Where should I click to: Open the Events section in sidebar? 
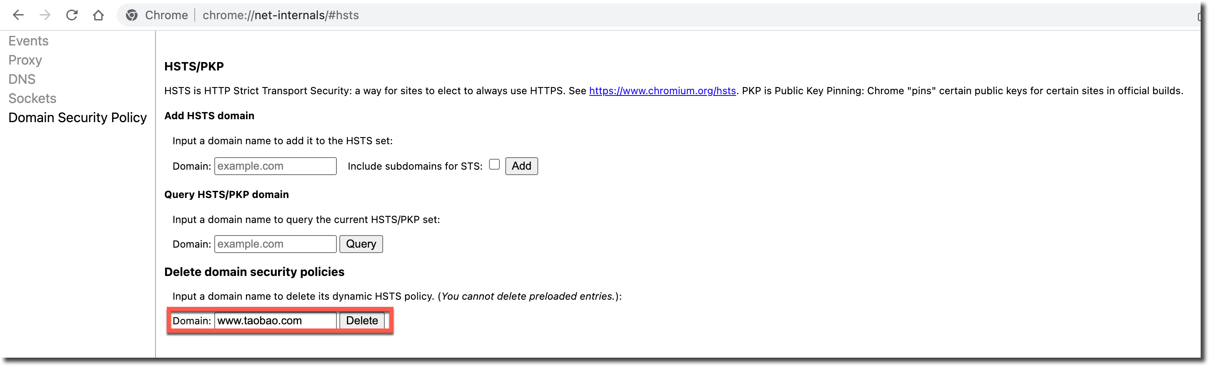(x=28, y=41)
